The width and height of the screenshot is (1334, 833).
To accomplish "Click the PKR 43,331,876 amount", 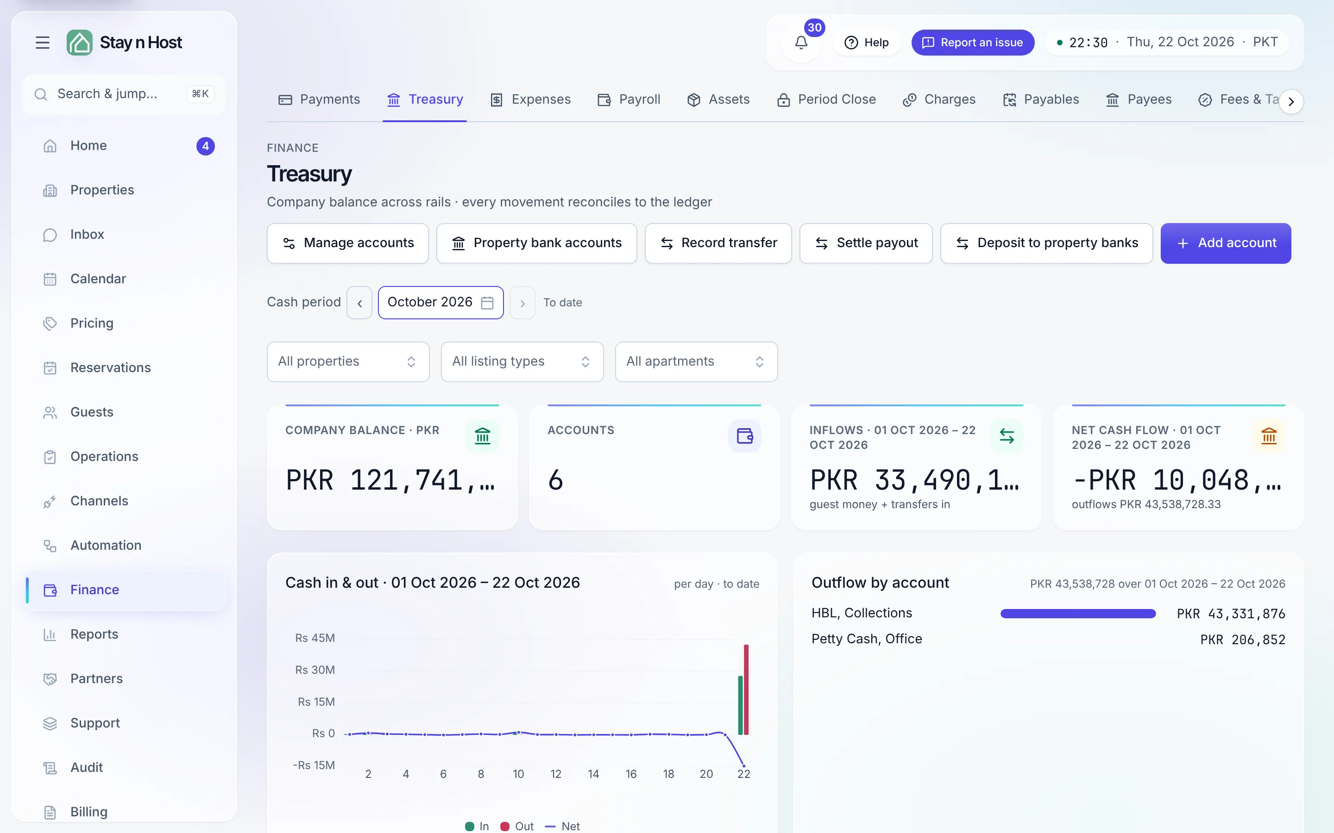I will pyautogui.click(x=1230, y=614).
